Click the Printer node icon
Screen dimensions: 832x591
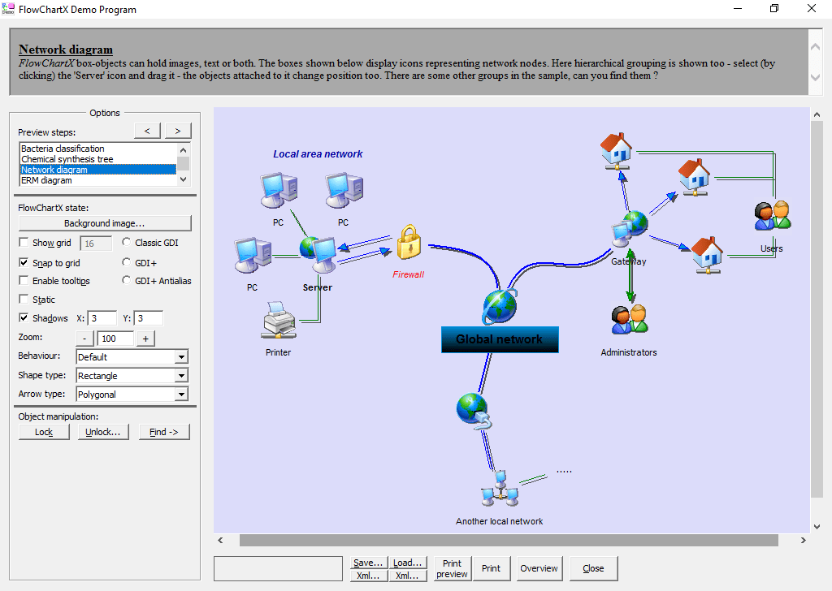click(278, 321)
